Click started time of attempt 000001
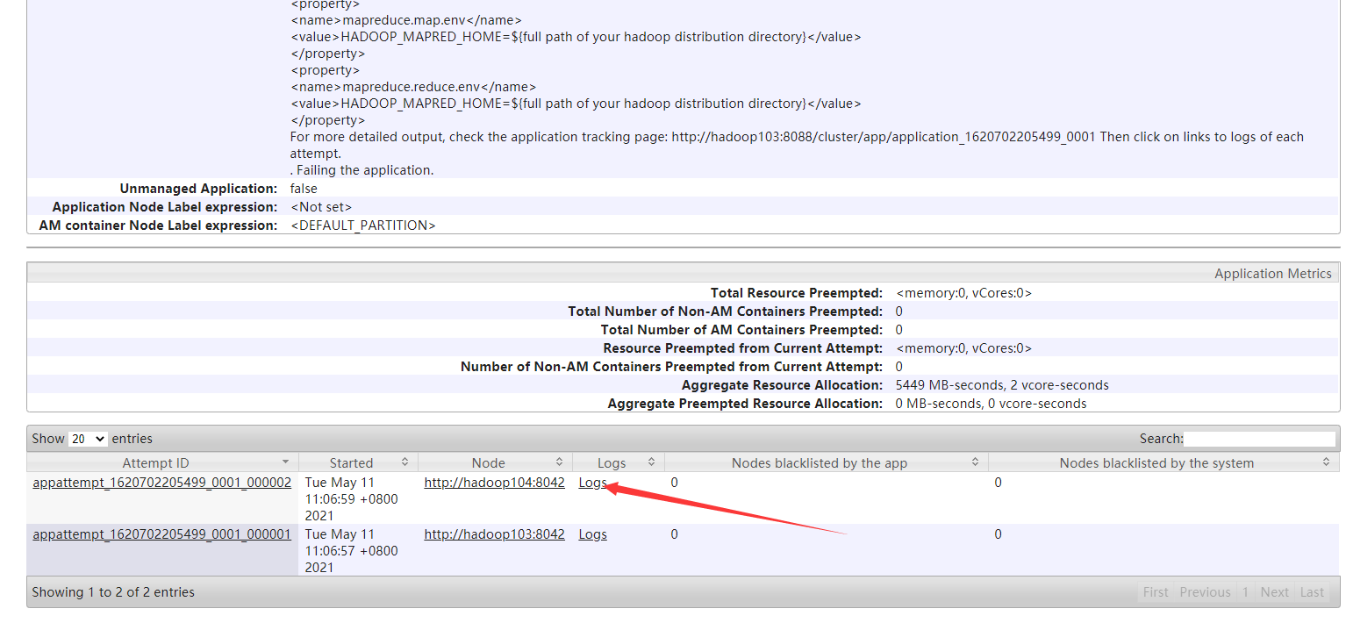This screenshot has width=1346, height=623. click(352, 551)
